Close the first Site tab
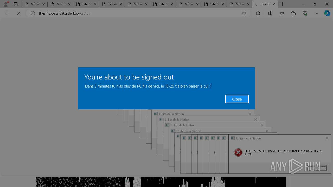Viewport: 333px width, 187px height. click(x=43, y=4)
